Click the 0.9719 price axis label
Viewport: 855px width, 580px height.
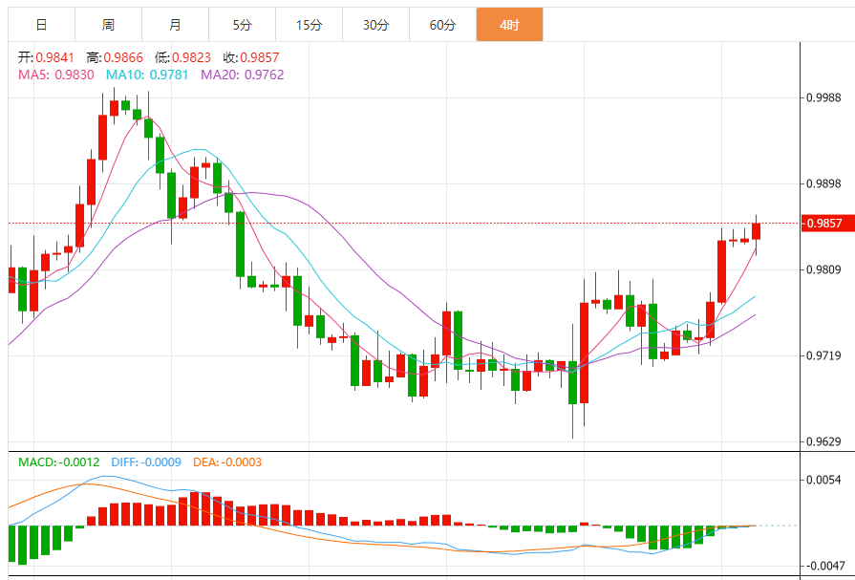tap(823, 355)
